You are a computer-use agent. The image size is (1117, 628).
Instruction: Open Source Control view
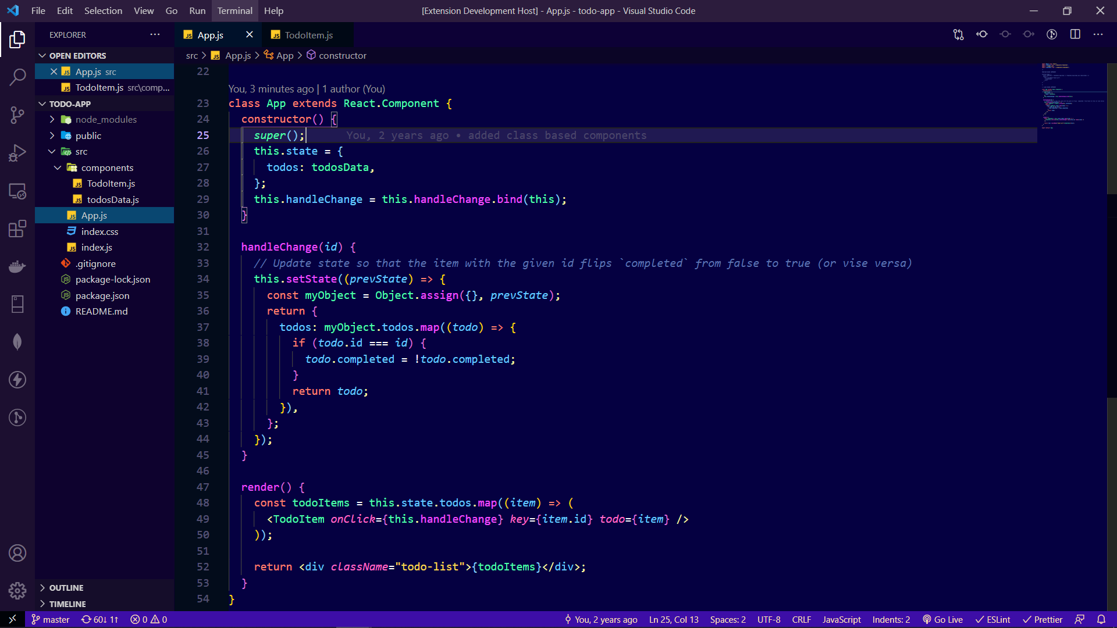click(17, 115)
